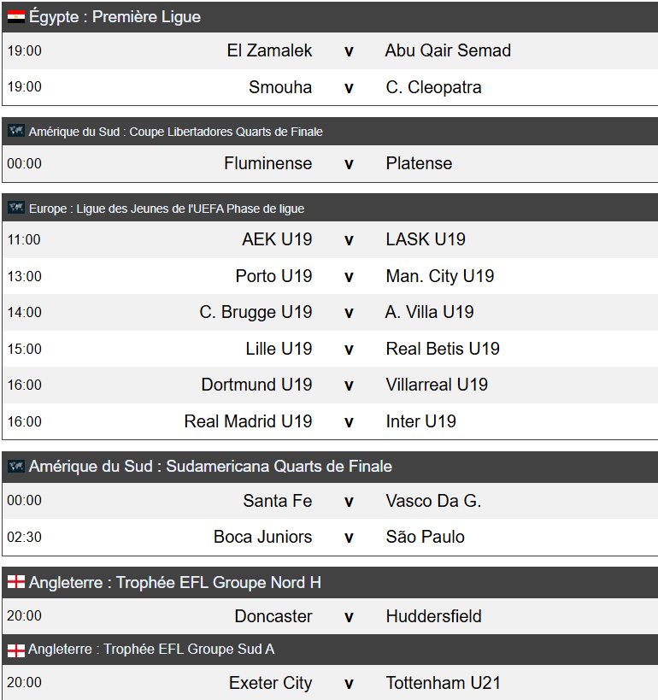The image size is (658, 700).
Task: Click England flag next to Groupe Nord H
Action: [x=16, y=582]
